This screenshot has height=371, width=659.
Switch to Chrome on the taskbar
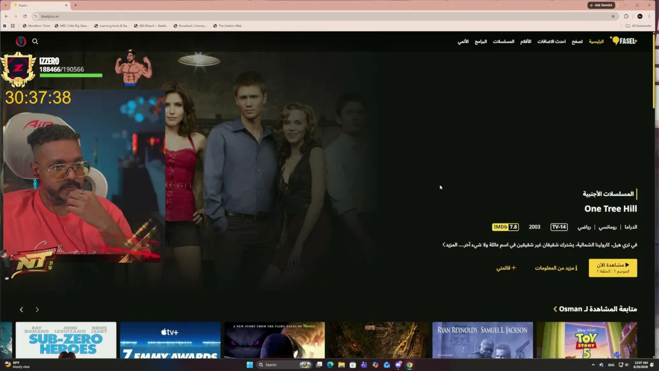[409, 365]
